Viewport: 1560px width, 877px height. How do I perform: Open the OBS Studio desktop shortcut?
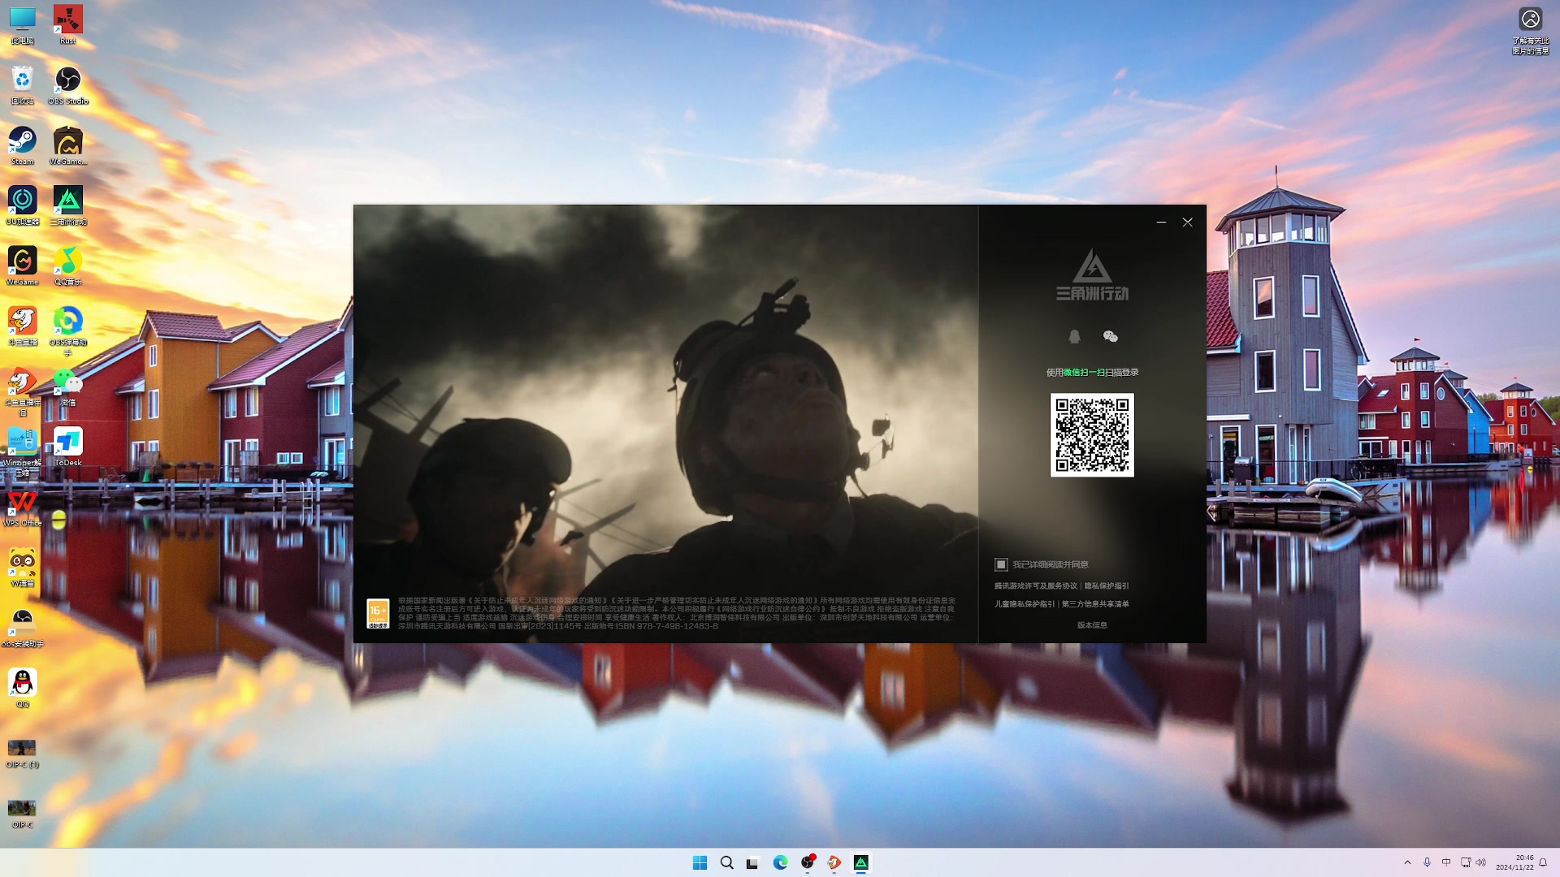68,85
